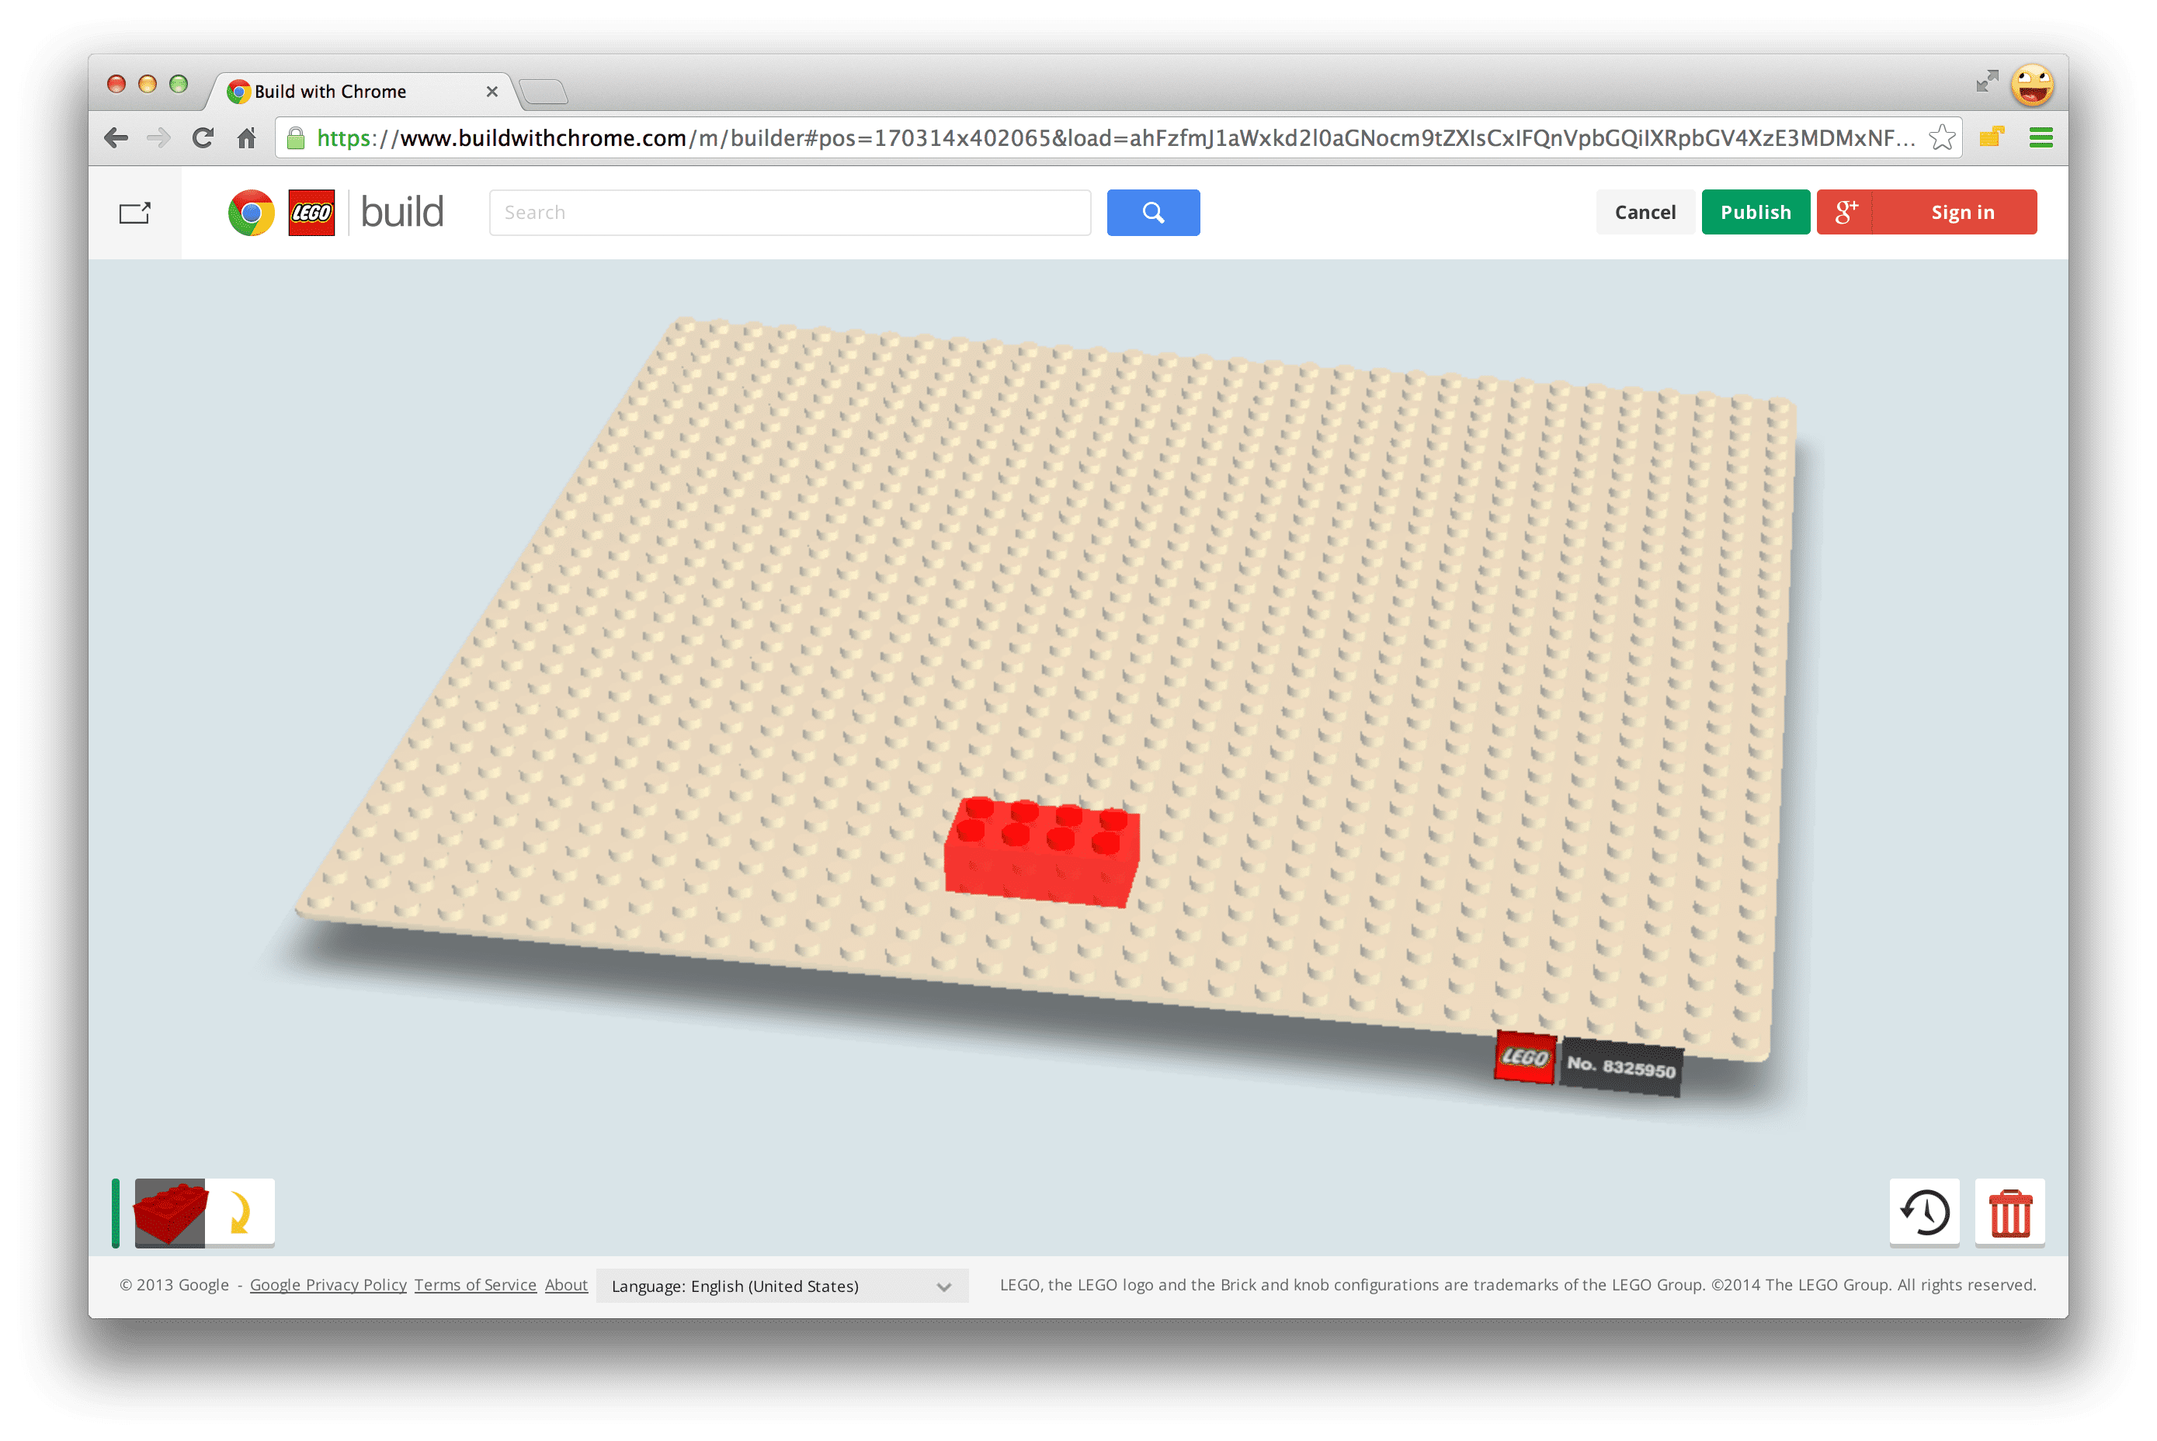This screenshot has height=1441, width=2157.
Task: Click the search magnifier icon
Action: click(1155, 210)
